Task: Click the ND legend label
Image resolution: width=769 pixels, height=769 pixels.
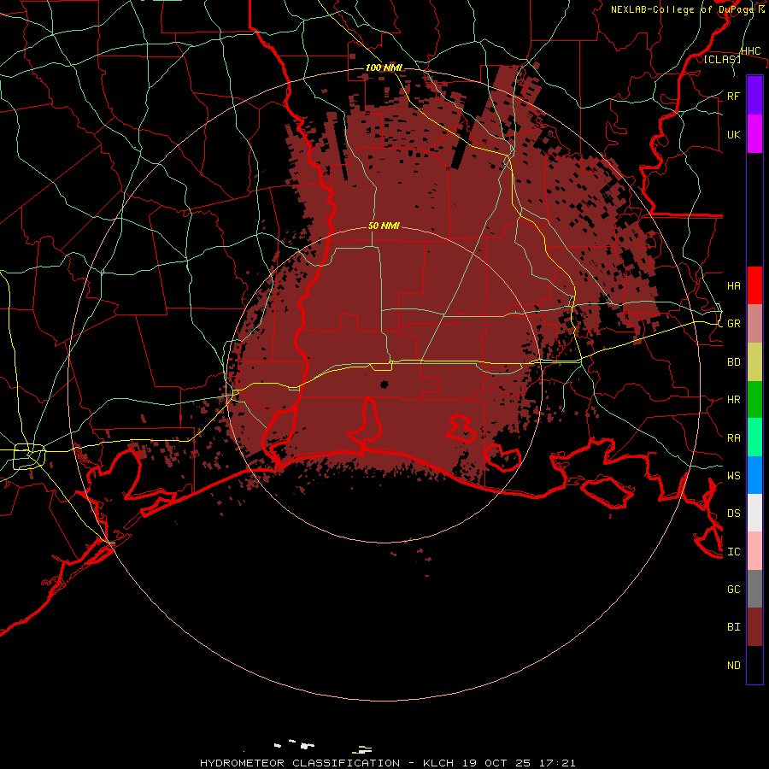Action: pos(734,666)
